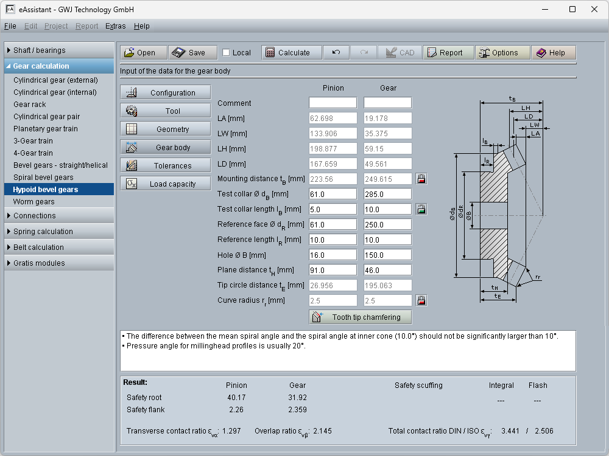Expand the Connections section

pyautogui.click(x=59, y=216)
